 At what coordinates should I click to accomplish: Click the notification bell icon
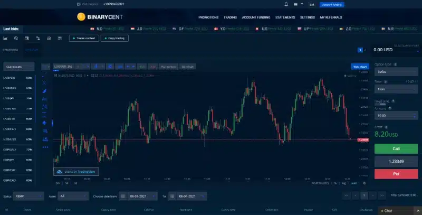tap(286, 4)
